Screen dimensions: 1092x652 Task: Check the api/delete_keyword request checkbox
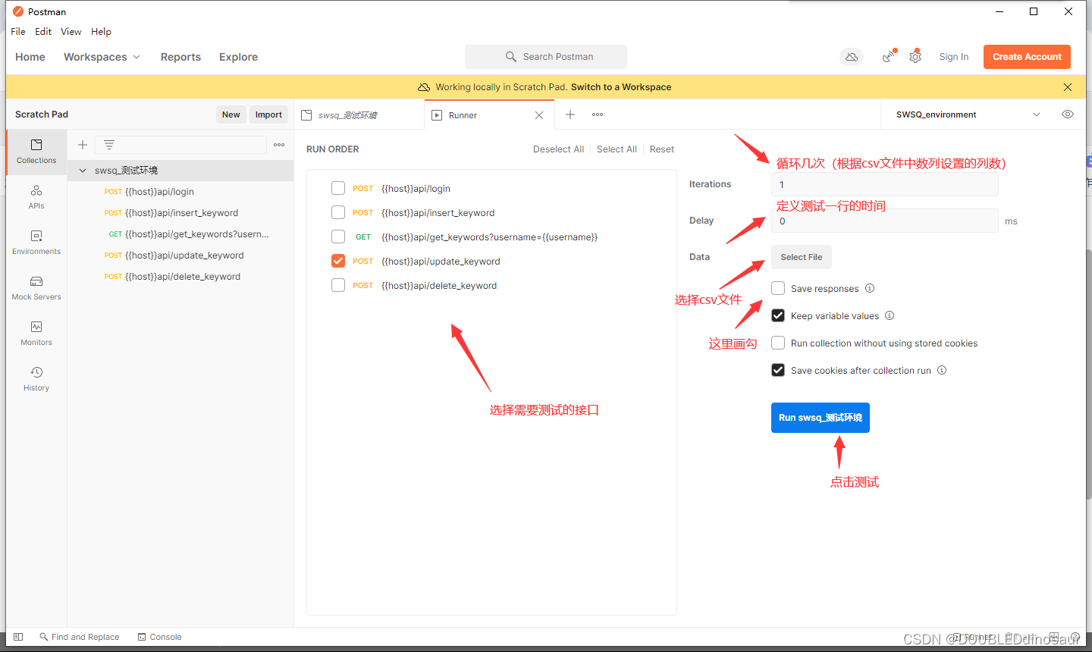(x=338, y=285)
